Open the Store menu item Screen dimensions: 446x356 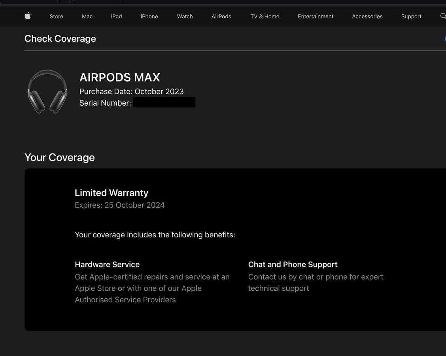[57, 16]
